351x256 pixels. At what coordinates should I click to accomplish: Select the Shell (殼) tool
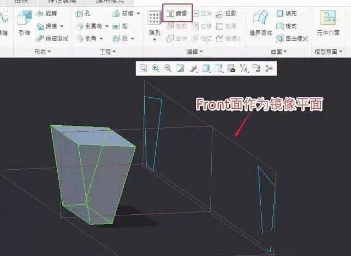point(120,26)
